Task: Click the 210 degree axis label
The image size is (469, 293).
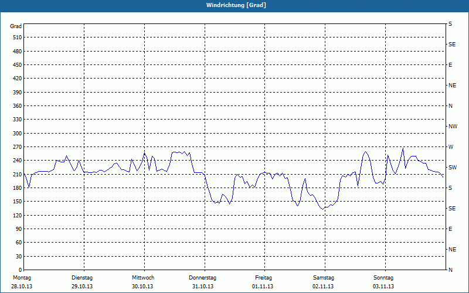Action: [x=18, y=174]
